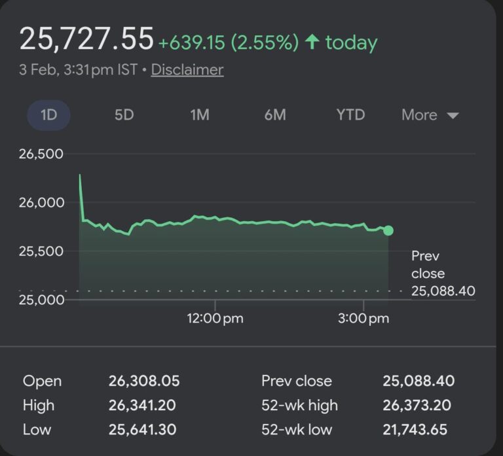Click the green up arrow icon
Screen dimensions: 503x456
[x=312, y=43]
